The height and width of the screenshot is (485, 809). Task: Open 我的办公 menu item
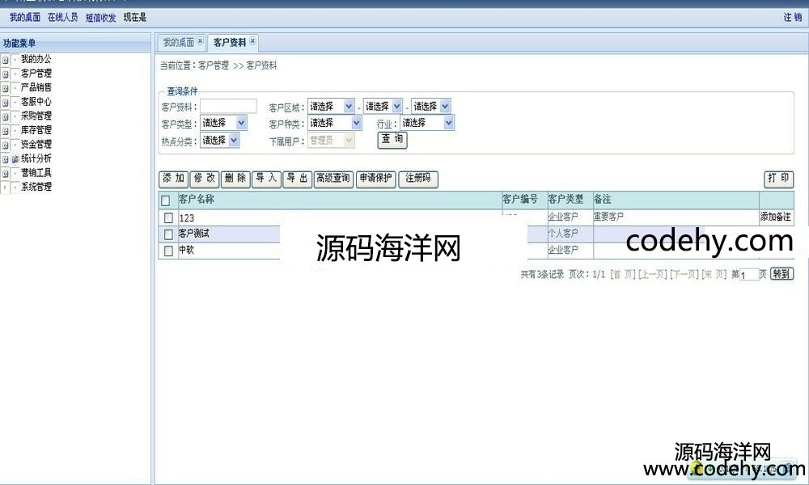[36, 59]
